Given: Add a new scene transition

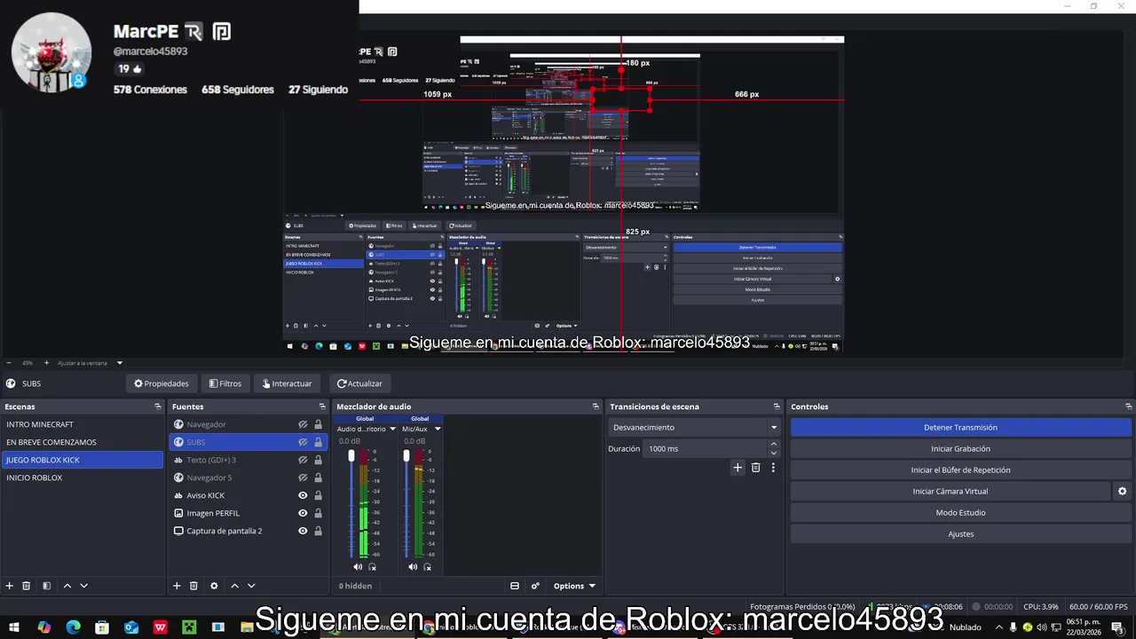Looking at the screenshot, I should tap(738, 468).
